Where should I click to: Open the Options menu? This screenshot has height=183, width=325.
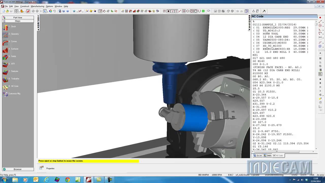49,6
